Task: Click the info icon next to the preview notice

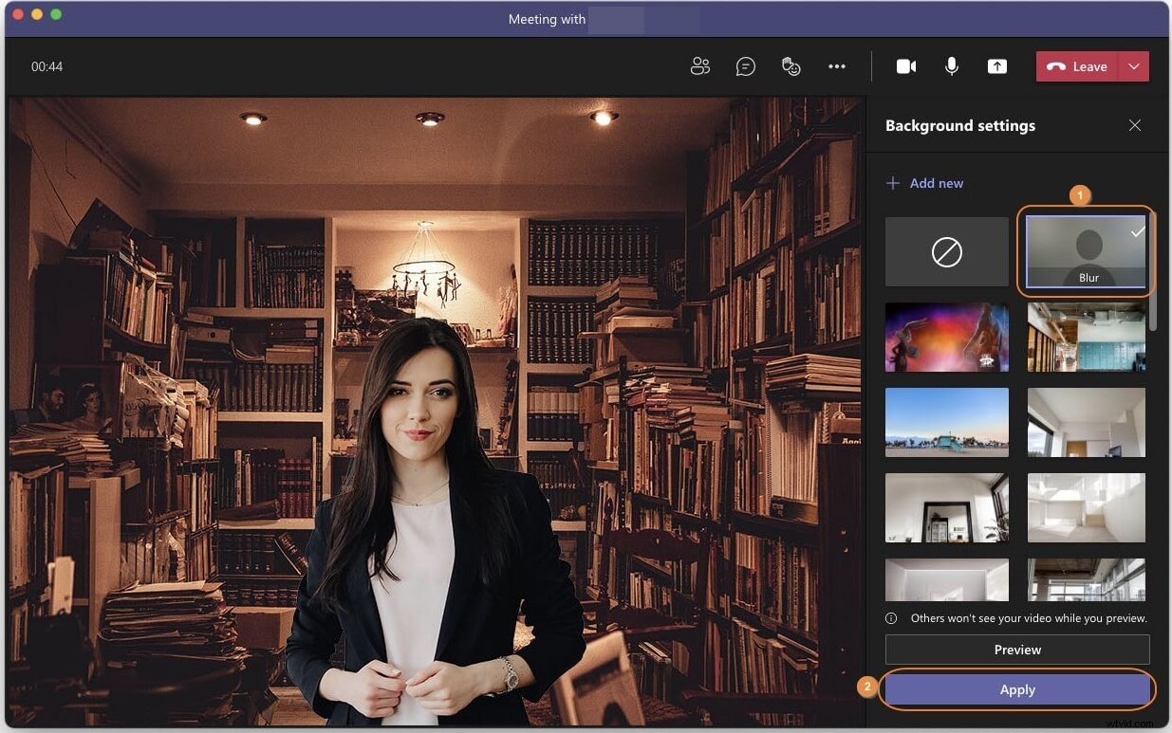Action: [890, 617]
